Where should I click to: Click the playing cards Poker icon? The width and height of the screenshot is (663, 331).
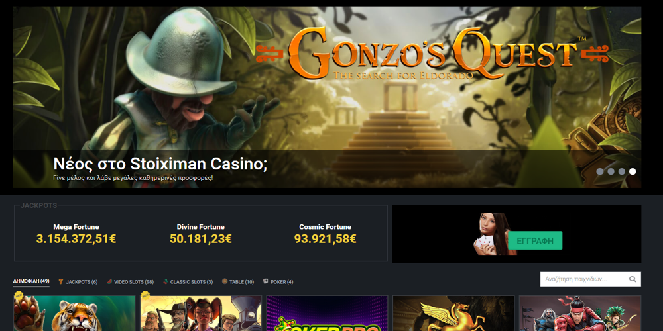pyautogui.click(x=266, y=281)
